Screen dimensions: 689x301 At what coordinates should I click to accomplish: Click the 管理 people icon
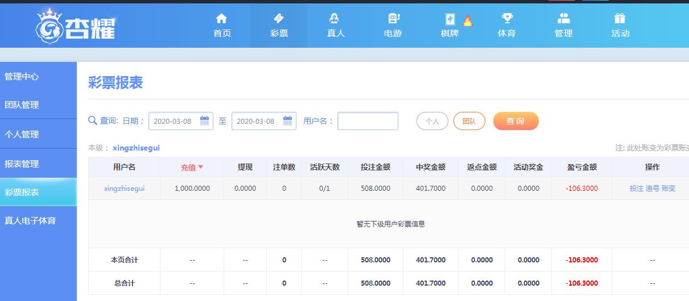tap(563, 19)
